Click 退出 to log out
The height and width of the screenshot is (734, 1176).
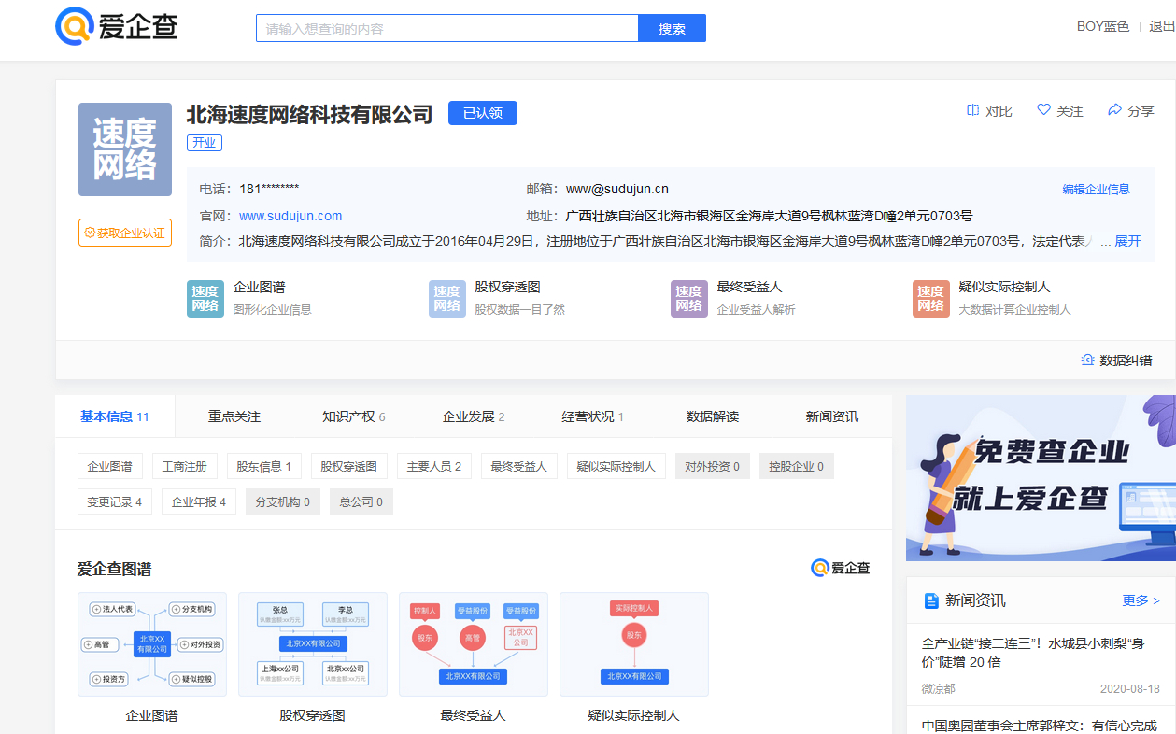(1162, 26)
